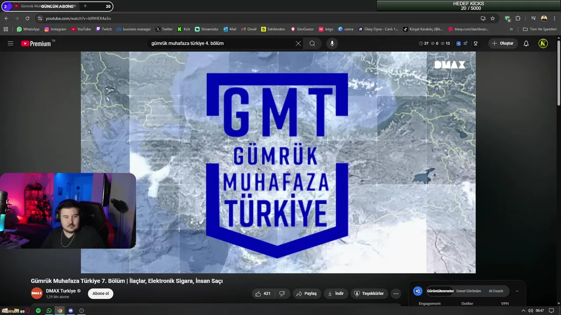
Task: Open the canva bookmark
Action: 346,29
